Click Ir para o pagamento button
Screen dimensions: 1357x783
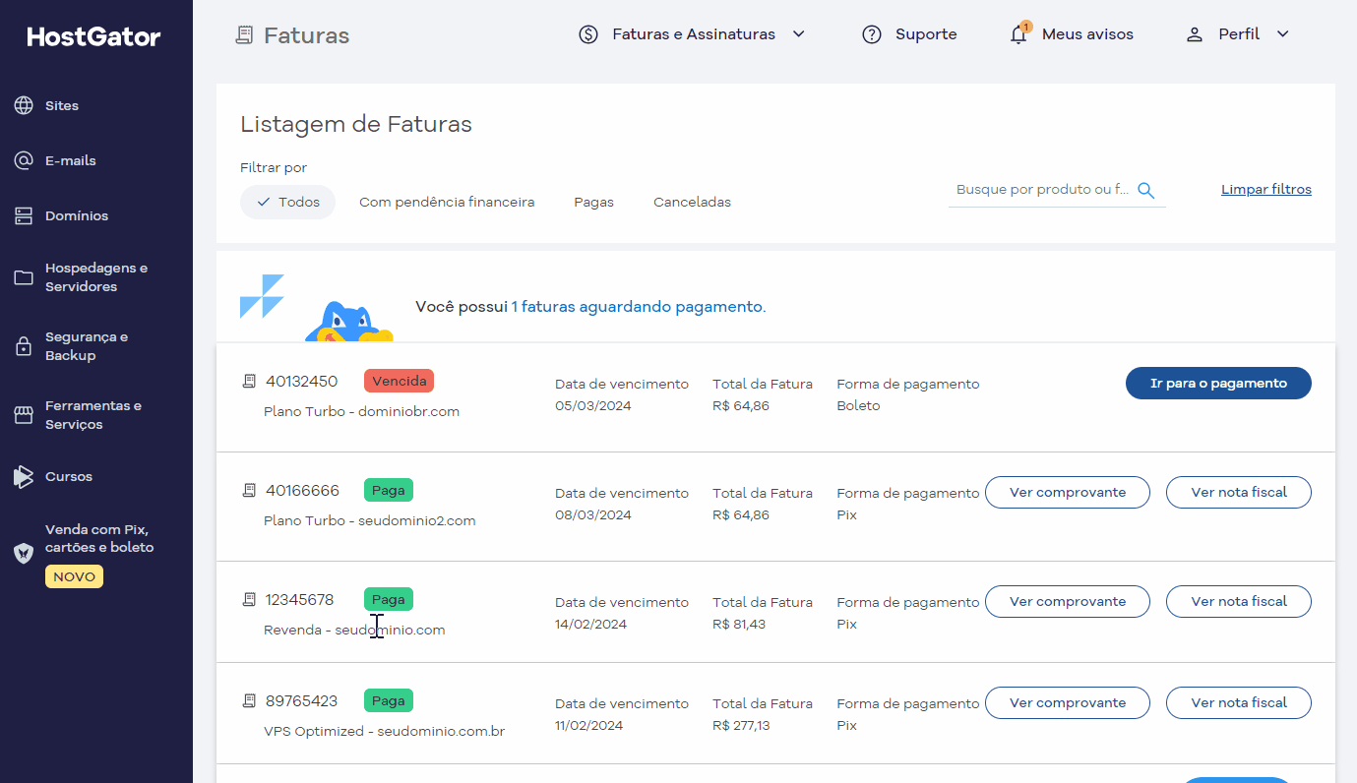pos(1218,384)
